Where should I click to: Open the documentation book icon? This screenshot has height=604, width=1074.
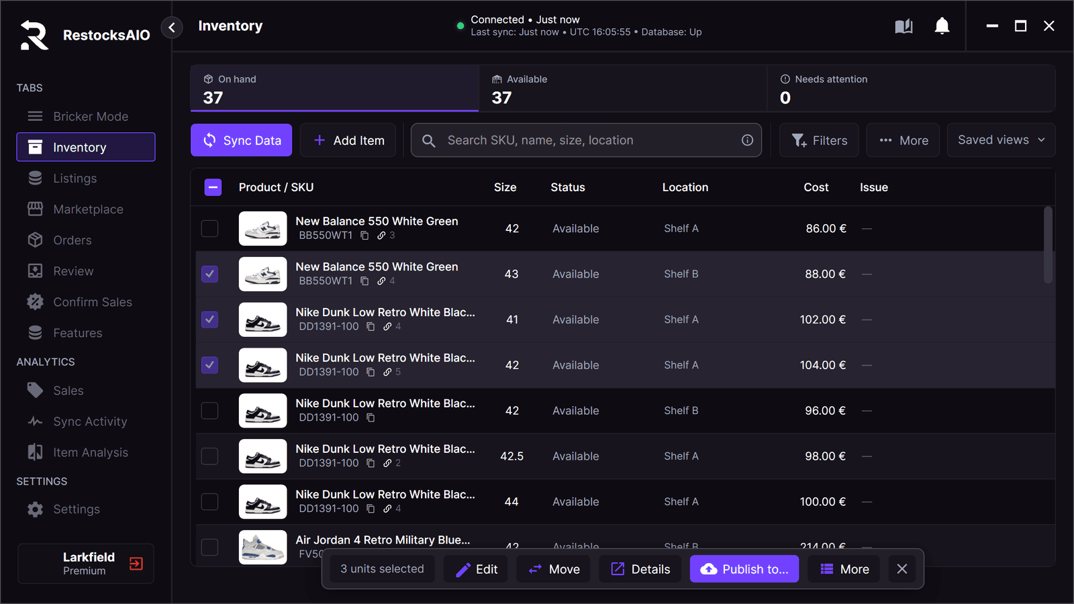pyautogui.click(x=904, y=26)
